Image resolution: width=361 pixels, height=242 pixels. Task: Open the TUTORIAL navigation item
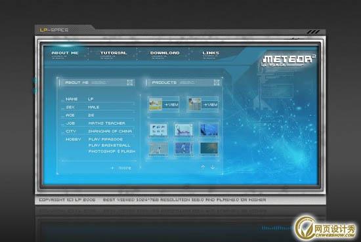click(x=114, y=53)
